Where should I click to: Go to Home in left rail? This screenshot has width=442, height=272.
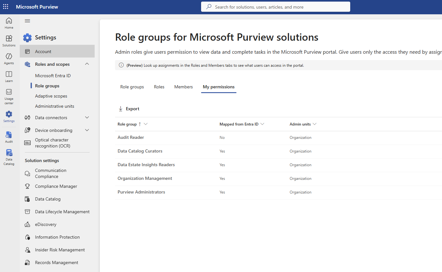(x=9, y=23)
